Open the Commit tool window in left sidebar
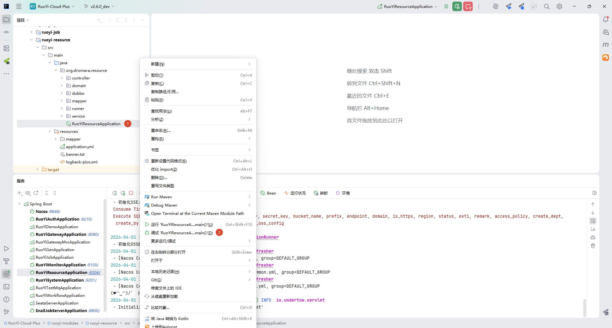 pos(6,32)
